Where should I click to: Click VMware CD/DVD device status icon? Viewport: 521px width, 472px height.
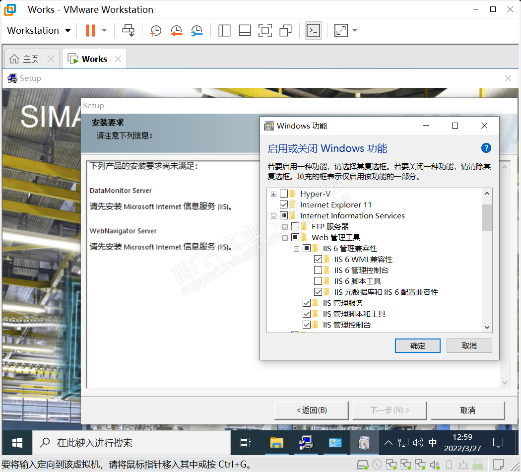377,465
